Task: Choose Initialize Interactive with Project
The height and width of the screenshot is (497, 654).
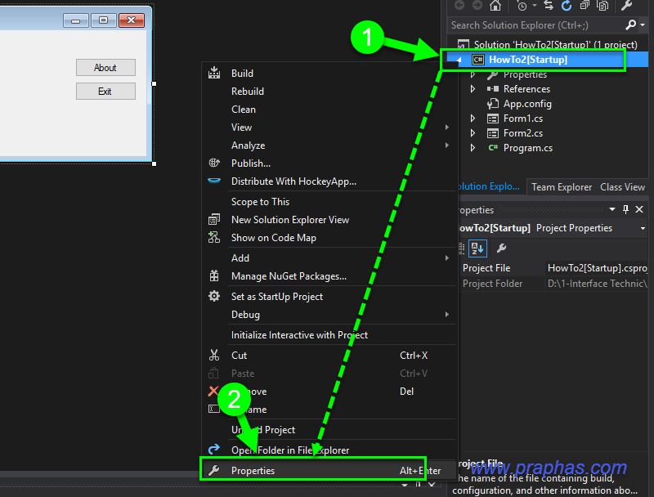Action: 329,335
